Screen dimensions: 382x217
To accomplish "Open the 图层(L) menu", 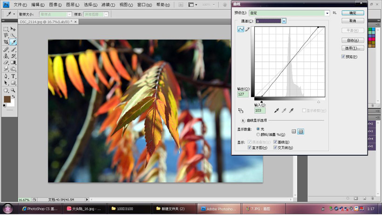I will [73, 5].
